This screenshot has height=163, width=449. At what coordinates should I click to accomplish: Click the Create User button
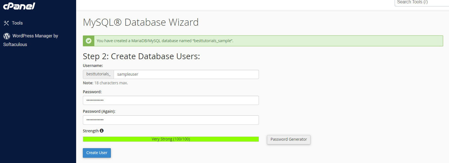[x=97, y=153]
